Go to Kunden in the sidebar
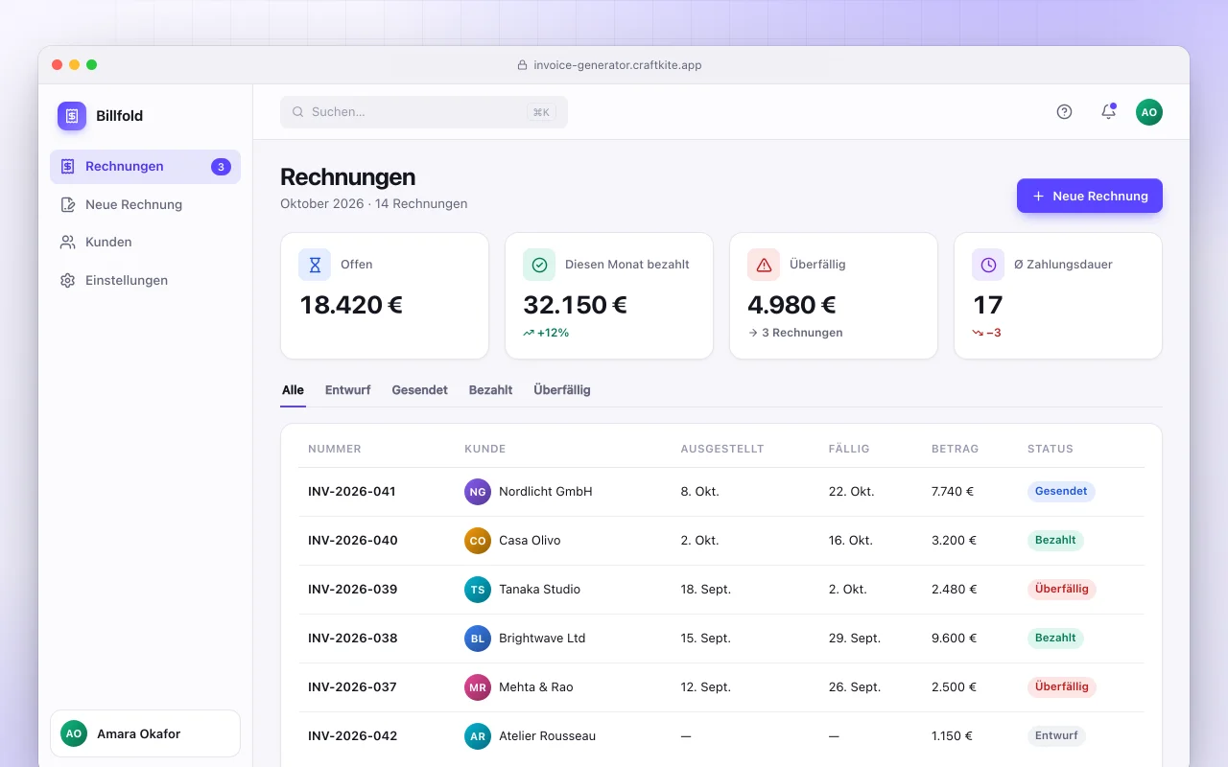Viewport: 1228px width, 767px height. [145, 243]
